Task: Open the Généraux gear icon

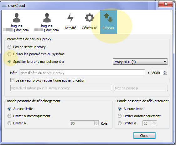Action: [x=89, y=18]
